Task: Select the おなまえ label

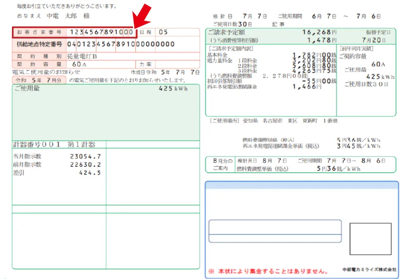Action: coord(29,16)
